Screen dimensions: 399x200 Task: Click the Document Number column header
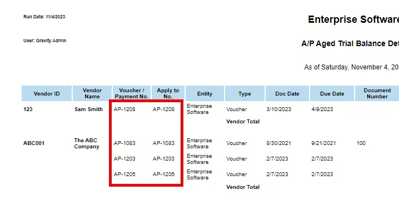pos(377,93)
